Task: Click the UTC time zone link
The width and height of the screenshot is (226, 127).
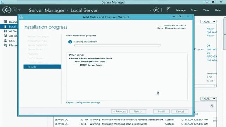Action: 212,56
